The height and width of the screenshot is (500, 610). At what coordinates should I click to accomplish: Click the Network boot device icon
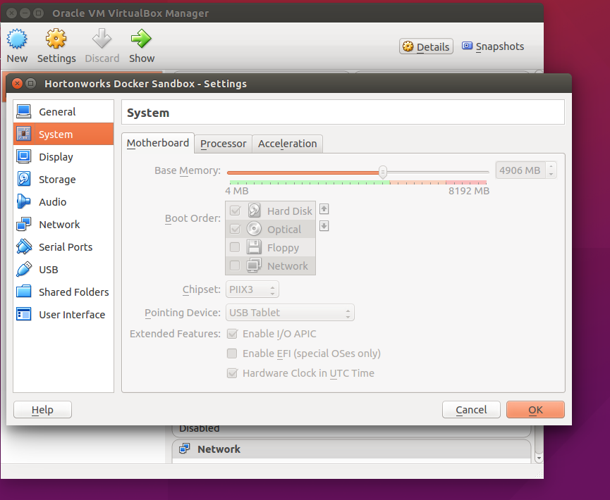pyautogui.click(x=254, y=265)
